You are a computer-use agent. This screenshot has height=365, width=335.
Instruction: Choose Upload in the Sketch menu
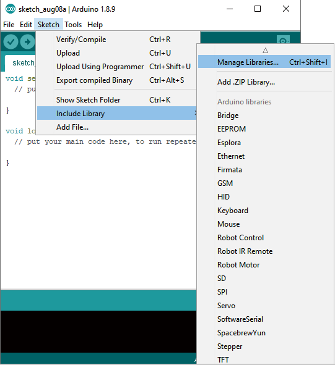[116, 53]
